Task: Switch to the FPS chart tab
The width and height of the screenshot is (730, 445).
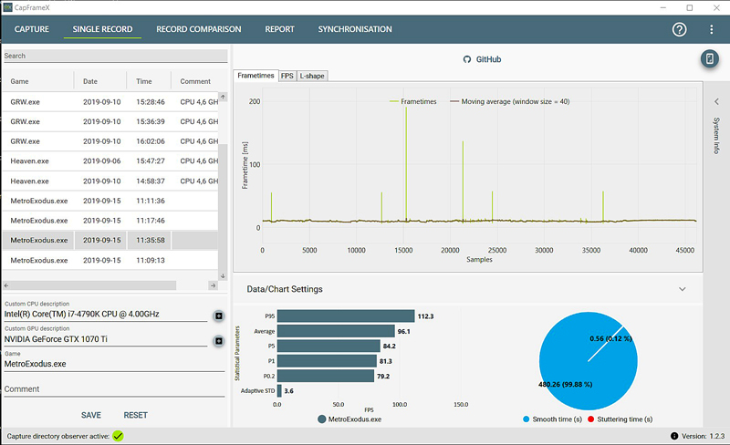Action: [x=287, y=76]
